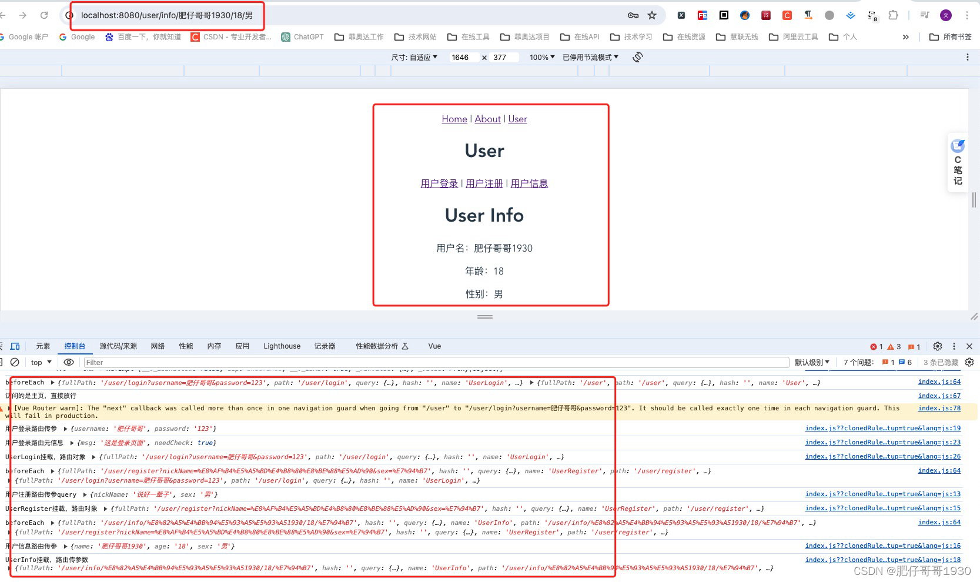The image size is (980, 582).
Task: Go forward with the browser arrow
Action: [23, 15]
